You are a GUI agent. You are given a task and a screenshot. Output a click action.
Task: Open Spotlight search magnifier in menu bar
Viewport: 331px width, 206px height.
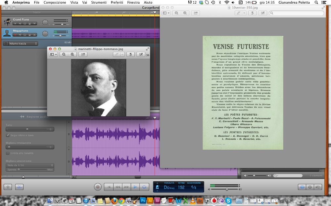point(316,3)
